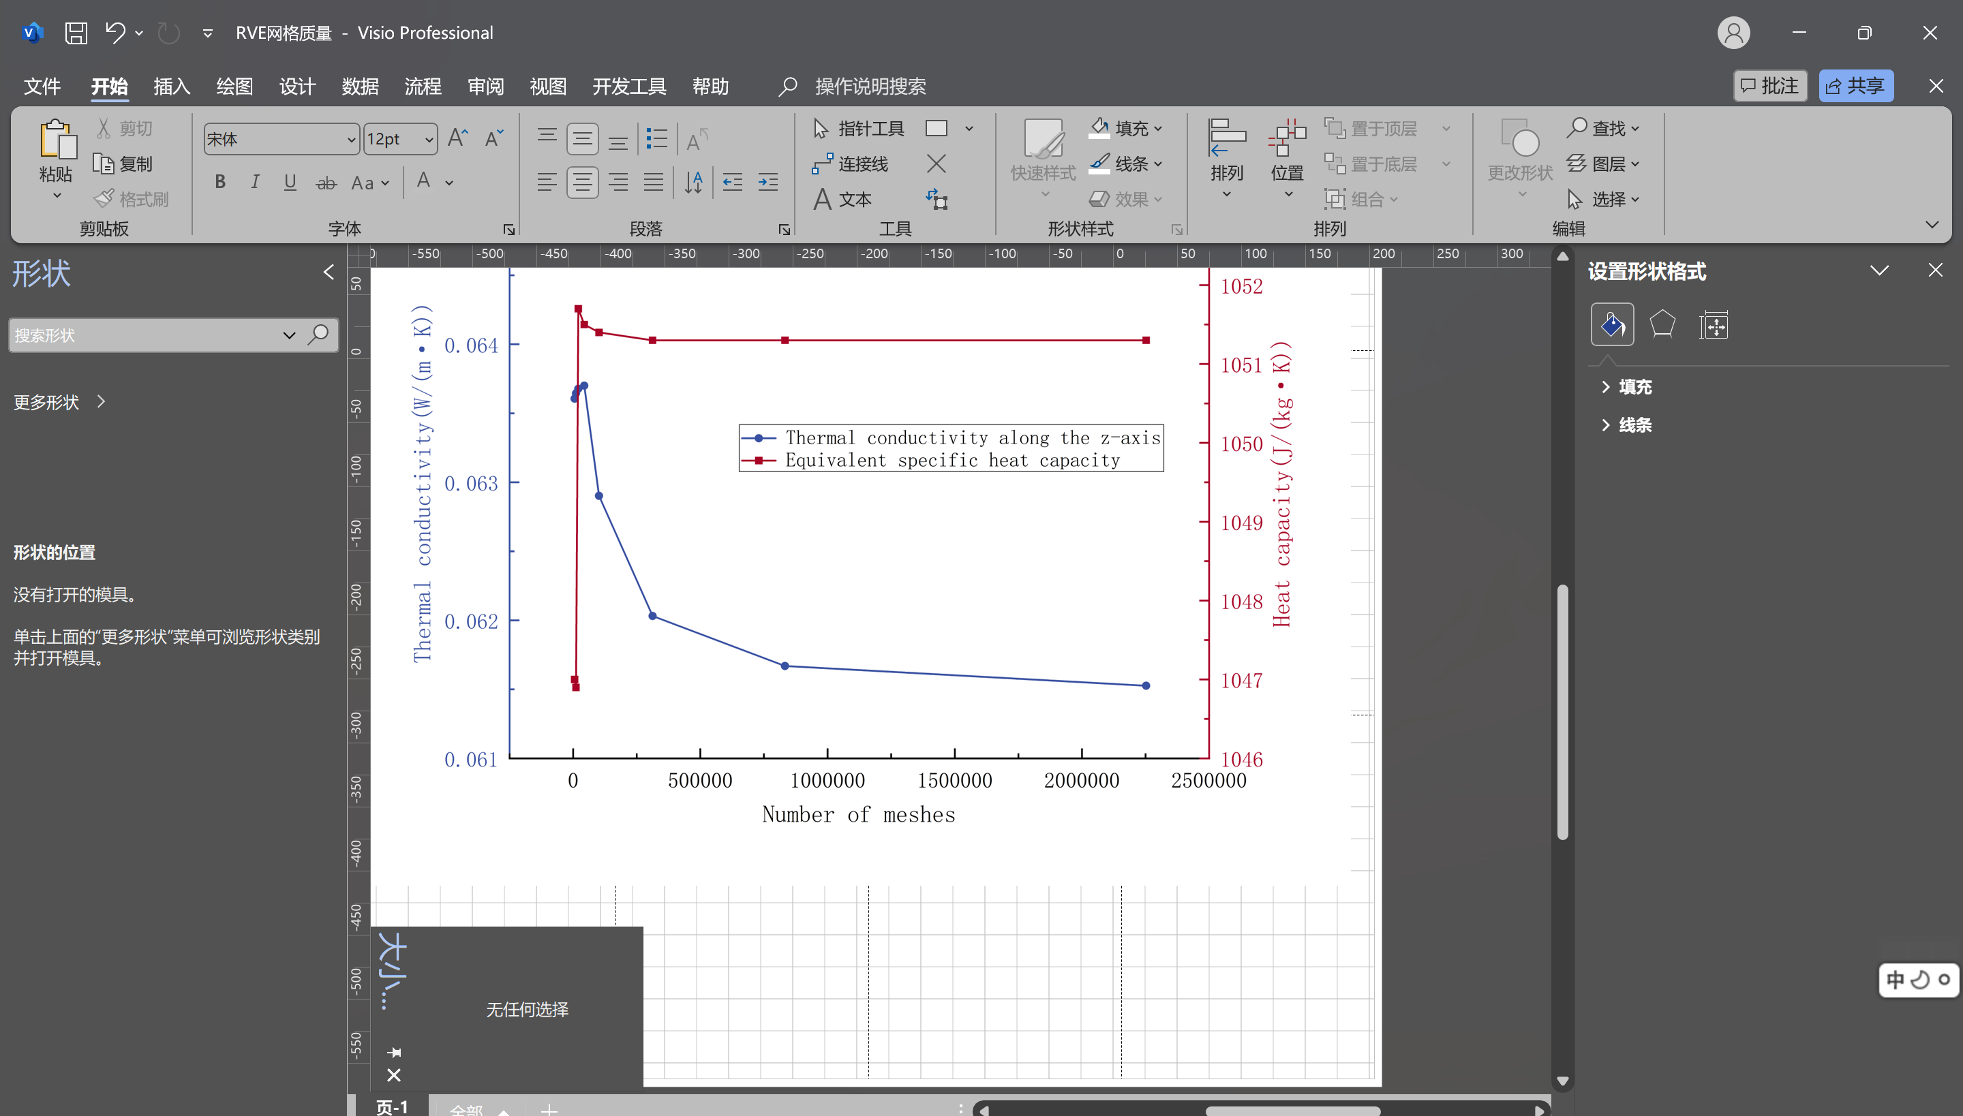Open the font size dropdown
The width and height of the screenshot is (1963, 1116).
tap(429, 140)
